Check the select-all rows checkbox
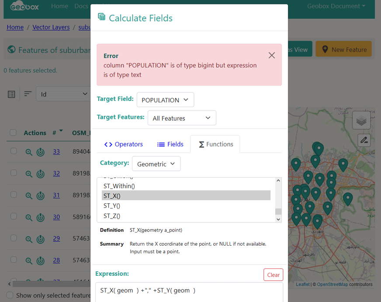The image size is (381, 302). click(13, 133)
